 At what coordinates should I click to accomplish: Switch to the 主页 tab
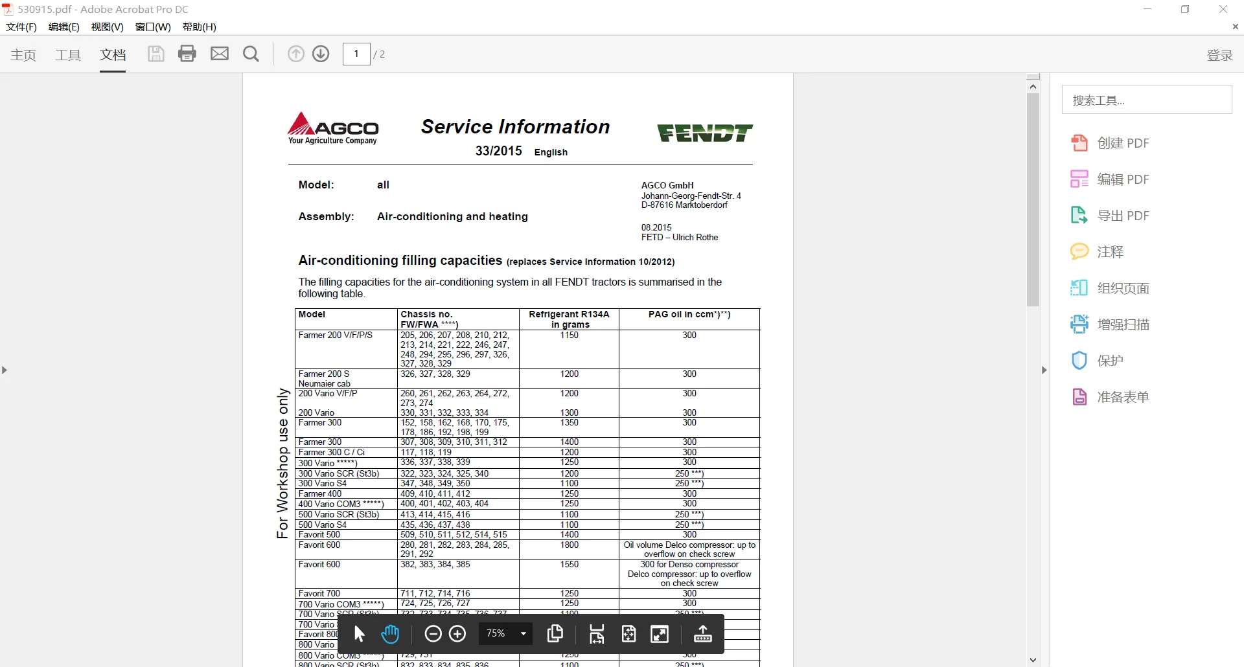pos(23,55)
